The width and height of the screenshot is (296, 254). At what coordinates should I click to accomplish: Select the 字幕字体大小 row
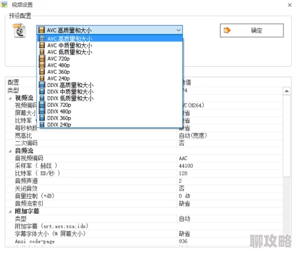pos(144,234)
